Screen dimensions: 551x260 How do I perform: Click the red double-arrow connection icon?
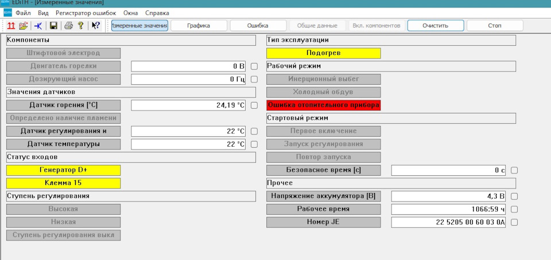11,26
